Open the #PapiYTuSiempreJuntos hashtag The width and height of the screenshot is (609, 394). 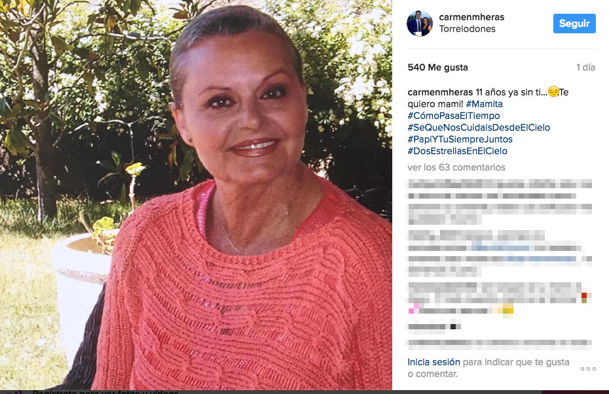[460, 139]
